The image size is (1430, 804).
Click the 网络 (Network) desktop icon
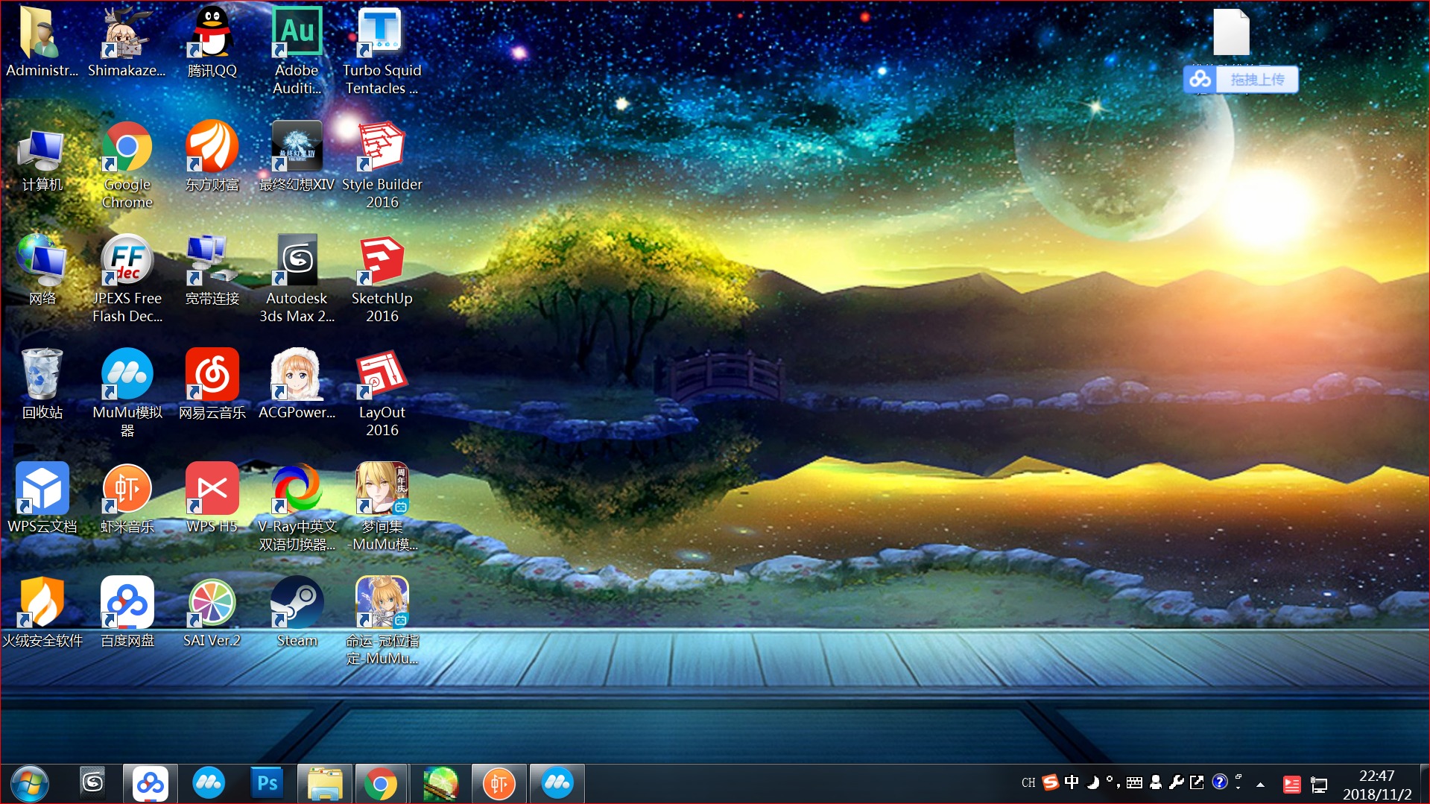[42, 270]
